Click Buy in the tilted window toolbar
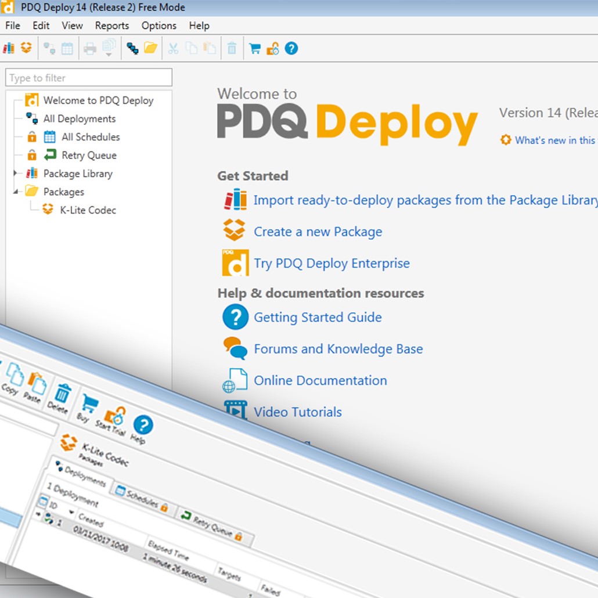The image size is (598, 598). coord(87,409)
